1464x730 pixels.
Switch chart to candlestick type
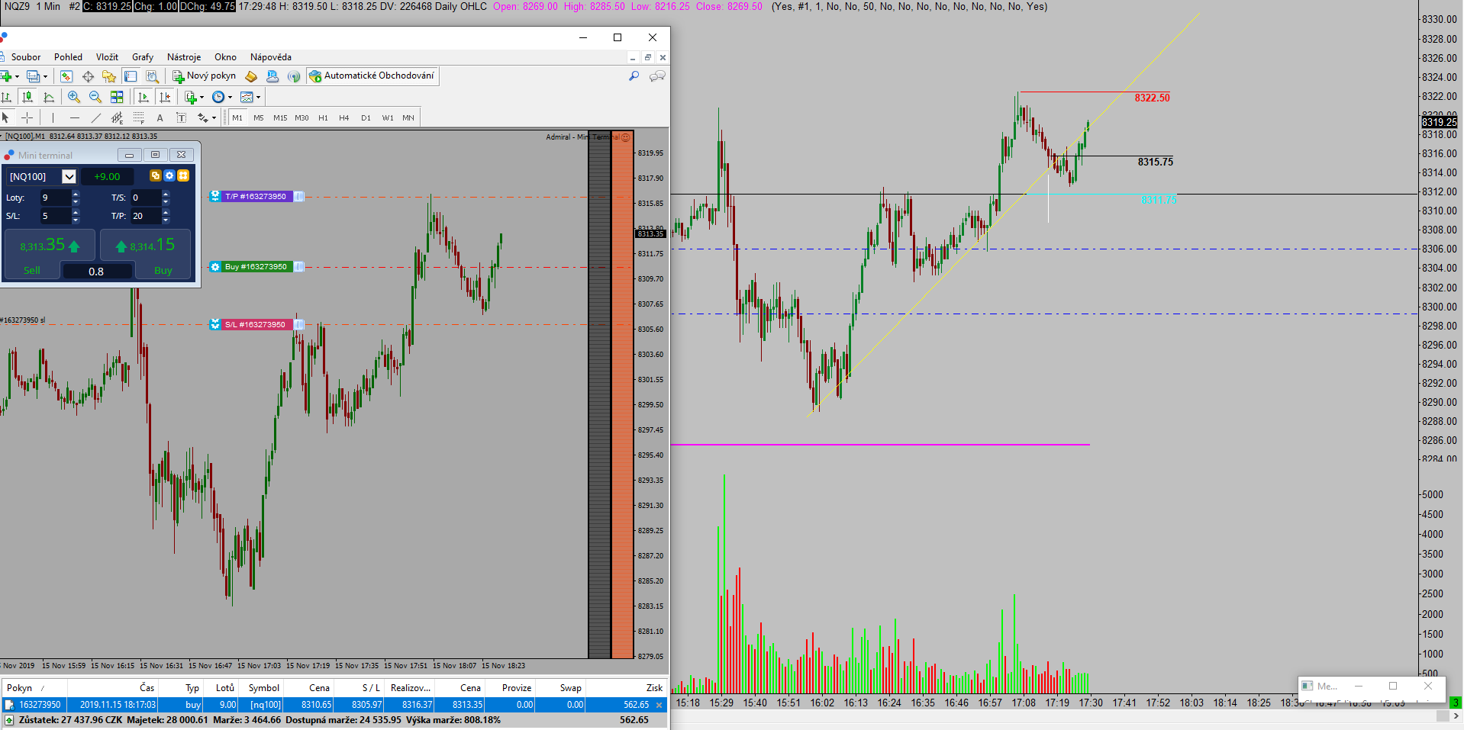27,97
